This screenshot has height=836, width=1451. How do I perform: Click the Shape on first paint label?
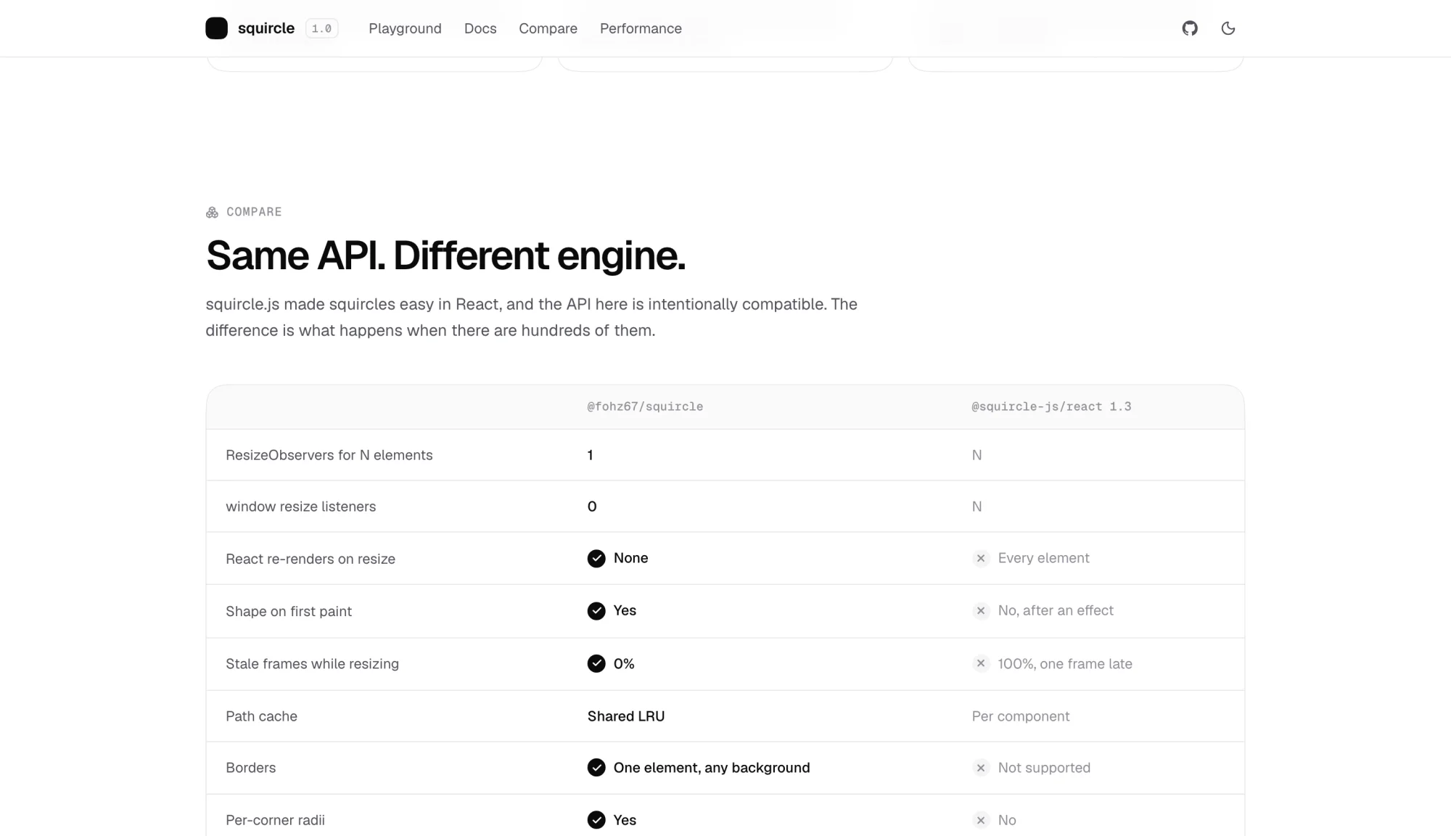pyautogui.click(x=289, y=611)
